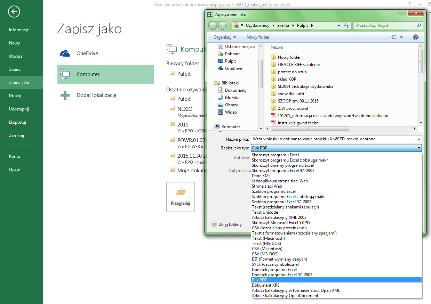Click the Zapisz jako typ combo box
This screenshot has height=304, width=431.
[x=336, y=148]
